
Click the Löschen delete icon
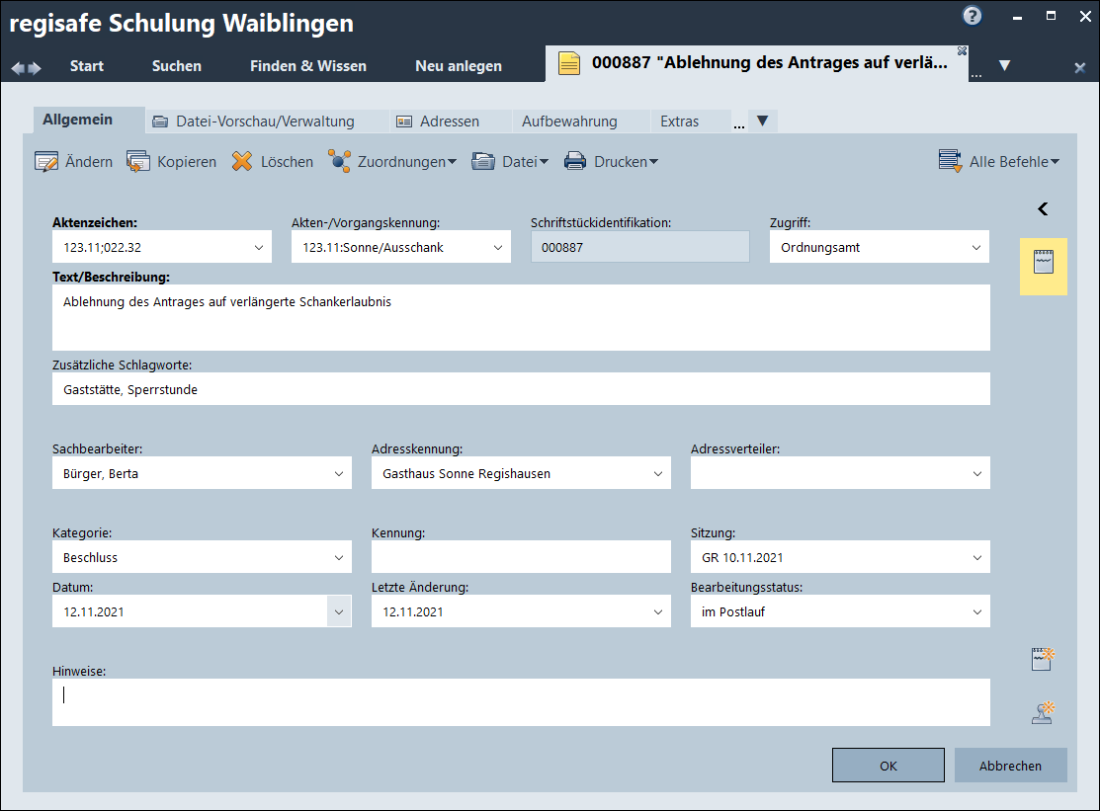(x=242, y=162)
